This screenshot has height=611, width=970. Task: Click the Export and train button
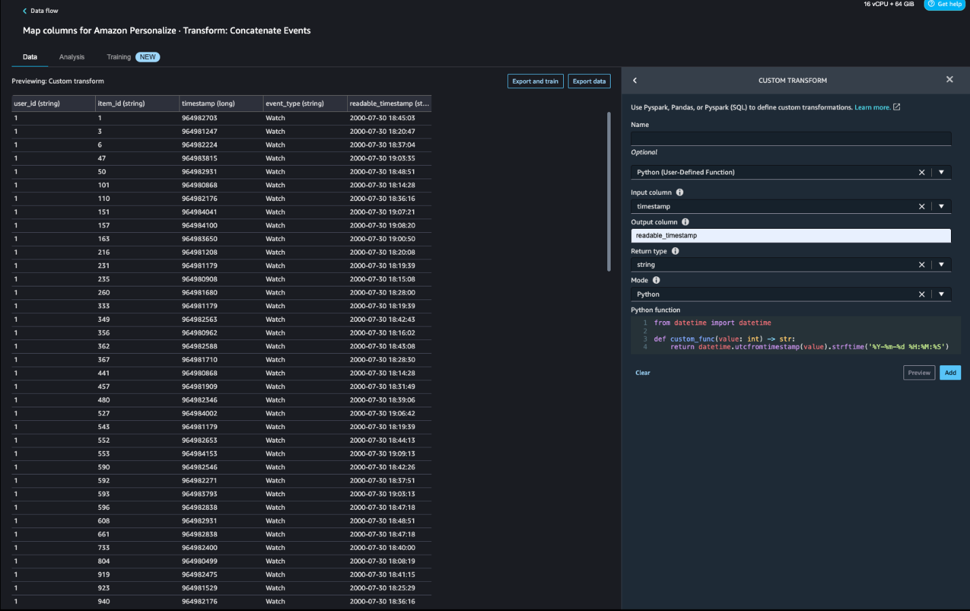point(535,81)
